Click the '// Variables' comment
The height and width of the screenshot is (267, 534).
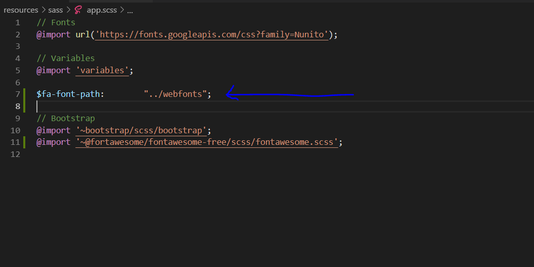pos(66,59)
